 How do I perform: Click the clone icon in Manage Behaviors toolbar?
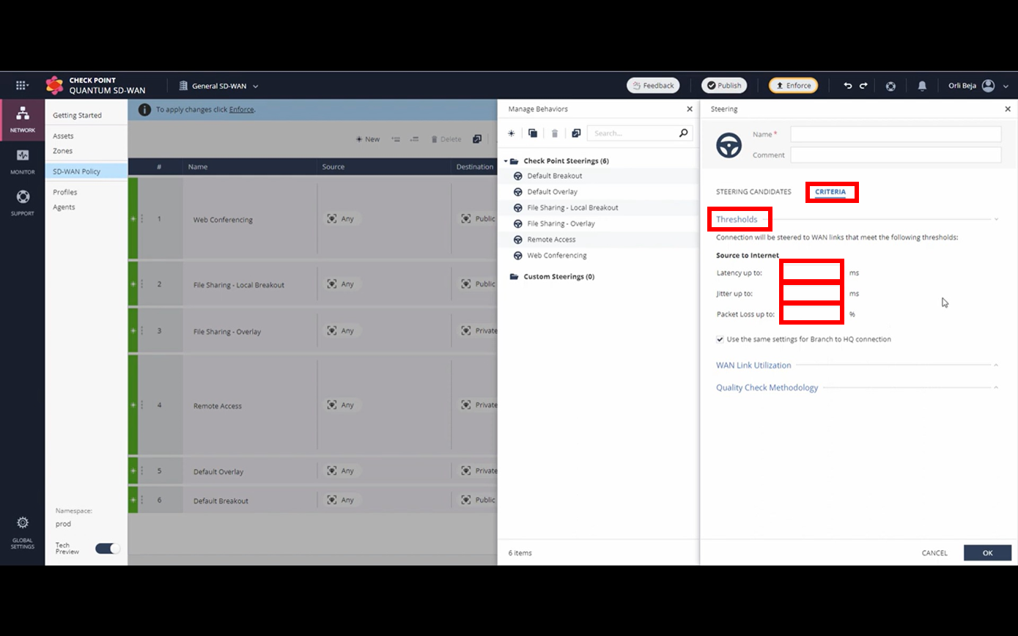(x=533, y=133)
